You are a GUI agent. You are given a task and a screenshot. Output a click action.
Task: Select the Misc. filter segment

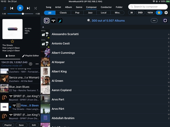(x=117, y=13)
